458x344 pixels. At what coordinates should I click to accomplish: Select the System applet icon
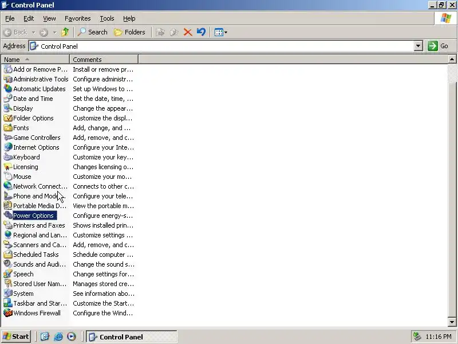coord(8,294)
